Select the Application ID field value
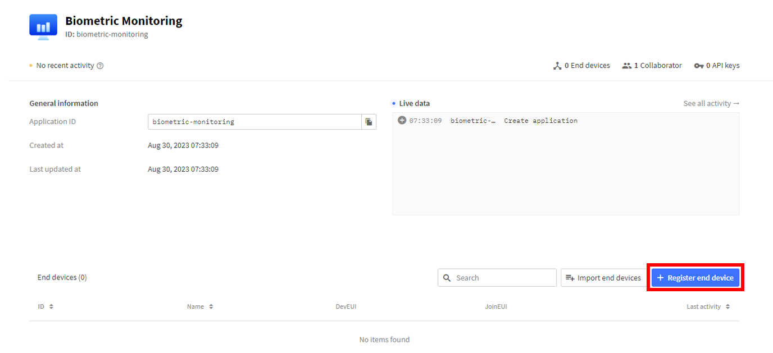 point(254,122)
